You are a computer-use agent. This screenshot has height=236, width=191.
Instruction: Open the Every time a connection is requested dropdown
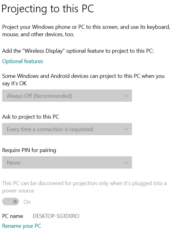(67, 129)
